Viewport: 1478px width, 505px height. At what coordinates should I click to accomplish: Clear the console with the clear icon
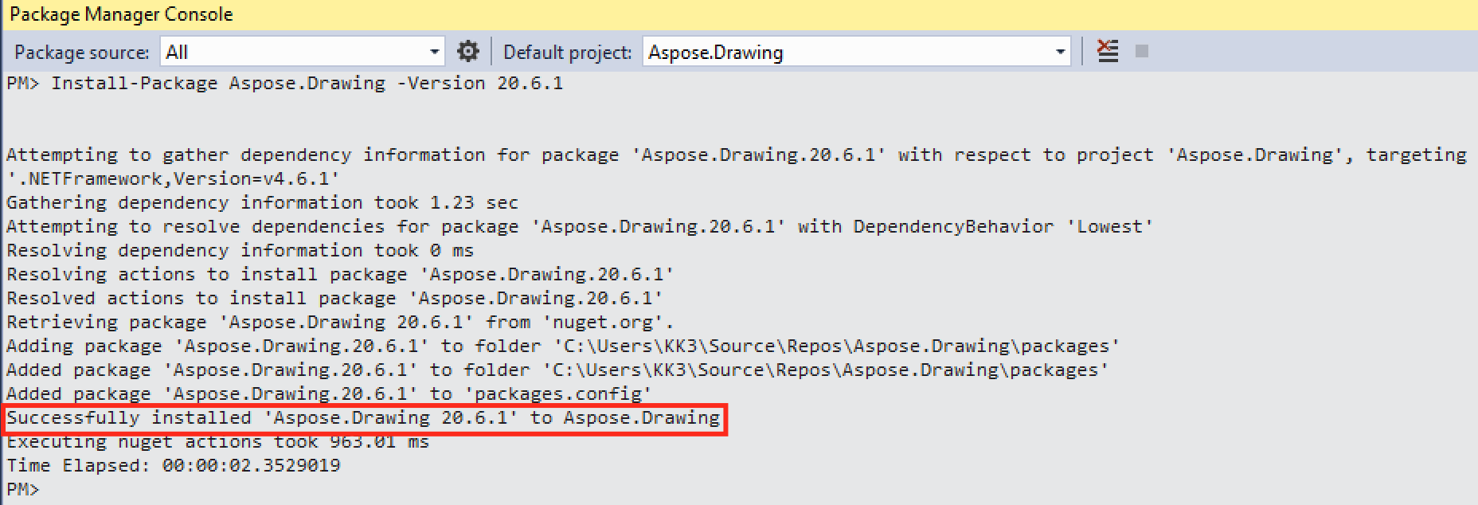[1108, 51]
